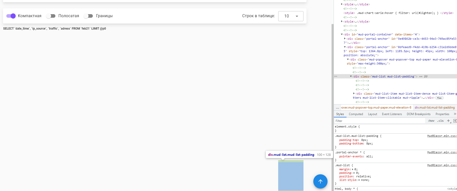Image resolution: width=457 pixels, height=191 pixels.
Task: Open MudBlazor.min.css link for .portal-anchor rule
Action: [442, 153]
